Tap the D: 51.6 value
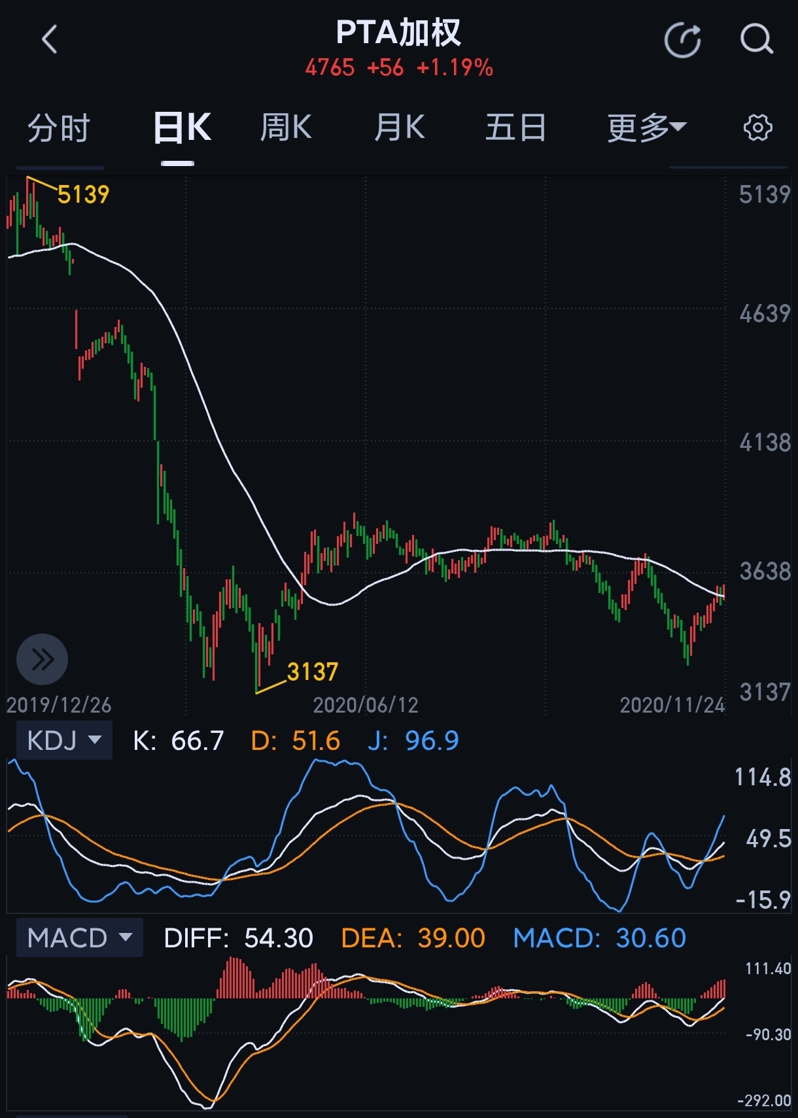This screenshot has width=798, height=1118. click(x=296, y=741)
